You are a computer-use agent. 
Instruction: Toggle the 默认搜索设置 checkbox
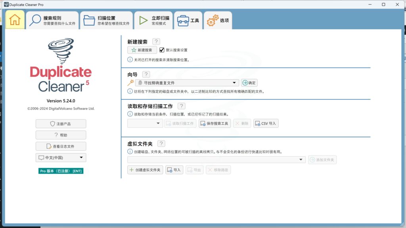162,50
